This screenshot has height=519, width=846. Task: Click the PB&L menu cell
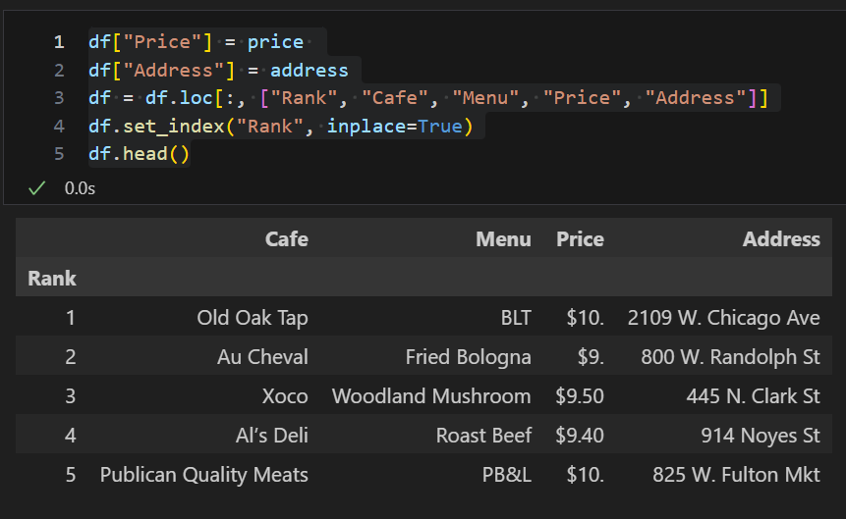click(x=507, y=475)
